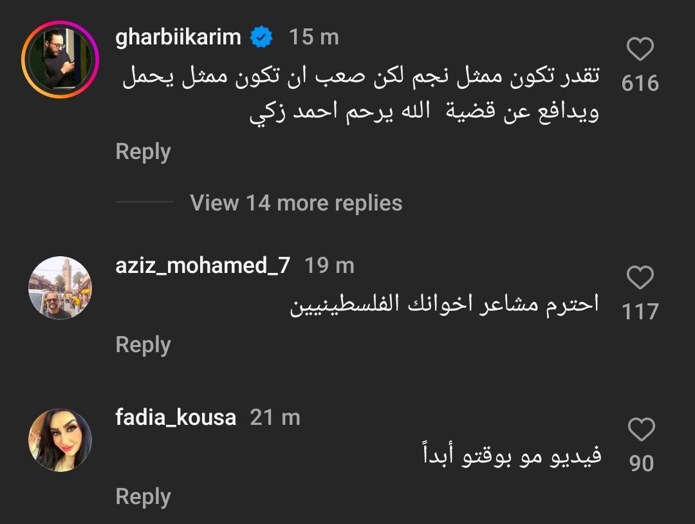
Task: Open gharbiikarim's profile picture
Action: (x=60, y=59)
